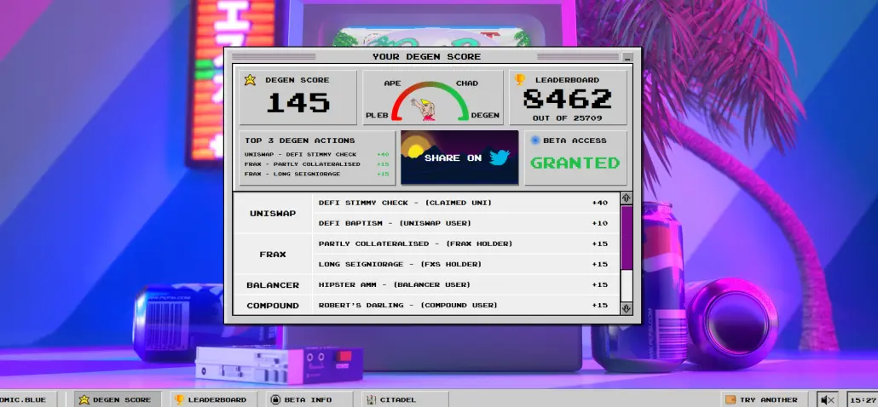Select 'HIPSTER AMM - (BALANCER USER)' row
Viewport: 878px width, 407px height.
click(465, 284)
